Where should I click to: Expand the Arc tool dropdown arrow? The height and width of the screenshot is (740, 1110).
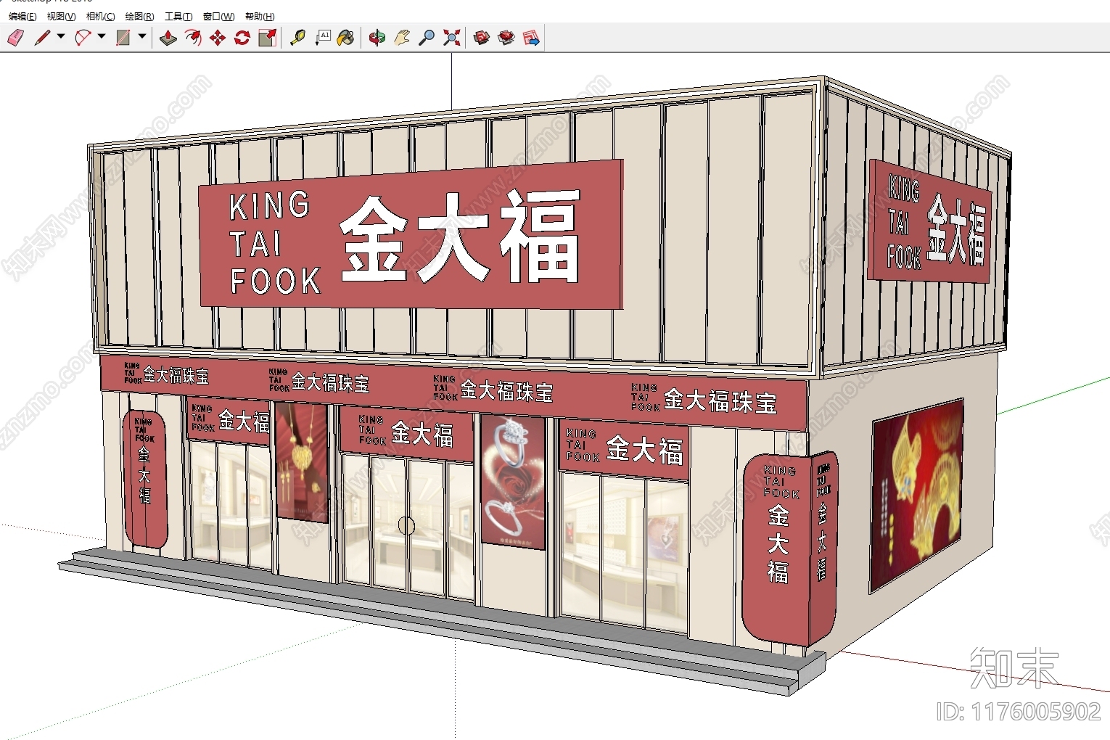coord(102,36)
